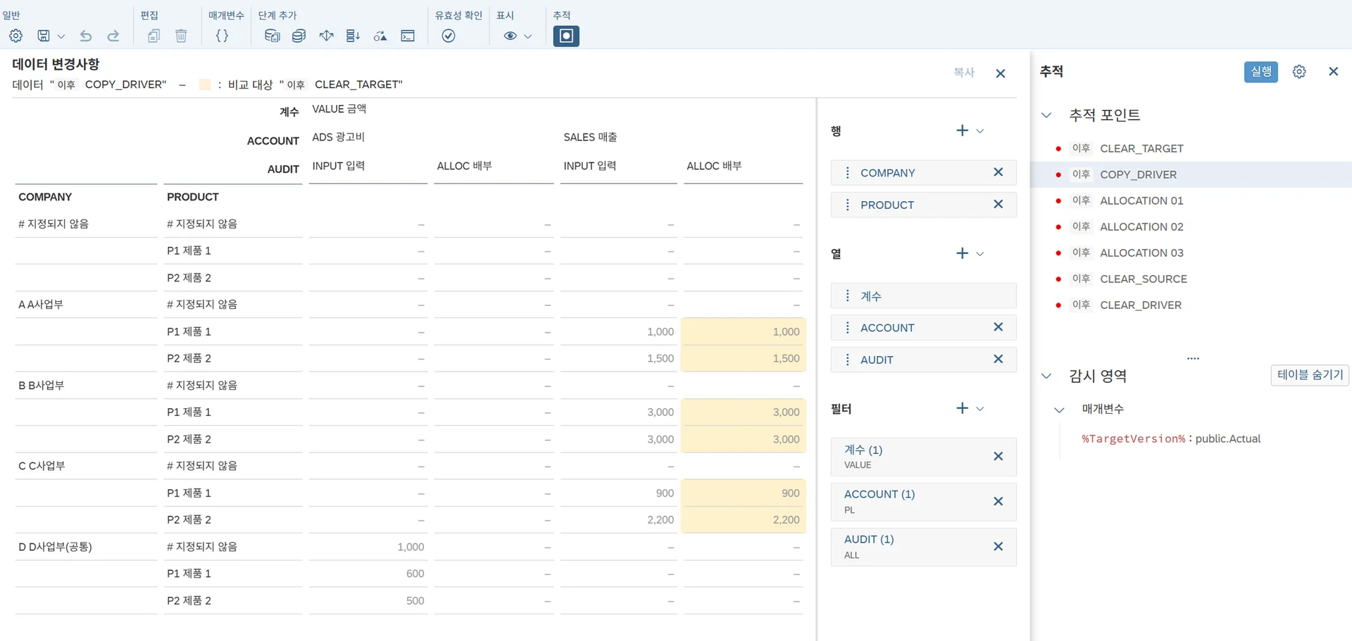Click the undo arrow icon

(x=86, y=36)
